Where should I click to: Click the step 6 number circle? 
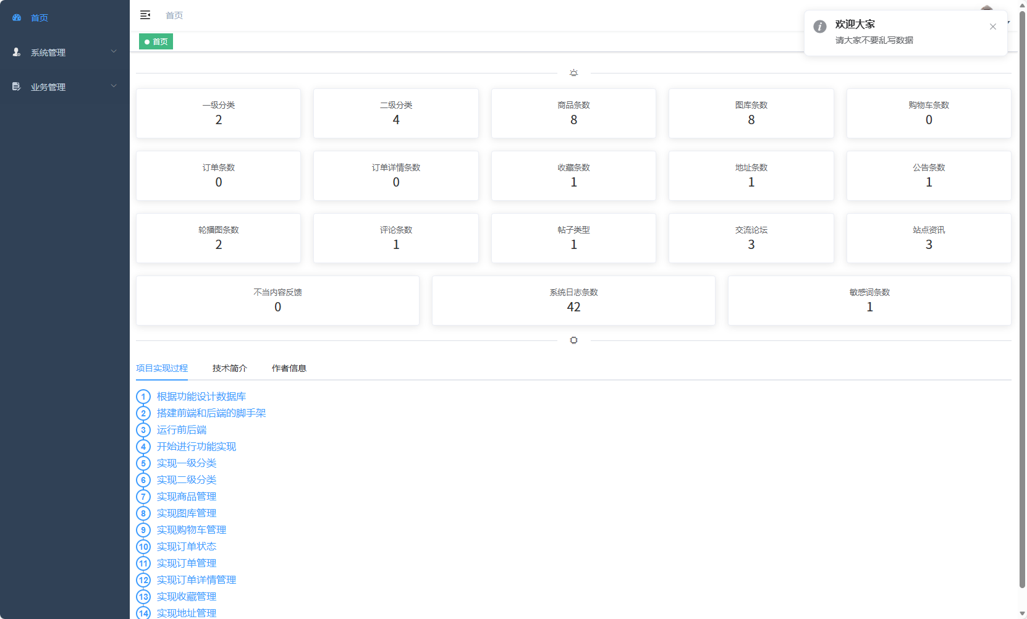[143, 480]
